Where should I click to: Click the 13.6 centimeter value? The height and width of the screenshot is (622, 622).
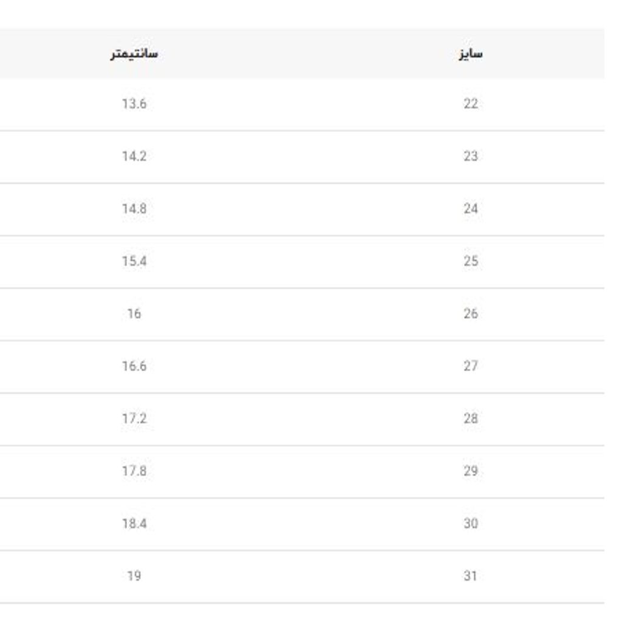pos(134,104)
